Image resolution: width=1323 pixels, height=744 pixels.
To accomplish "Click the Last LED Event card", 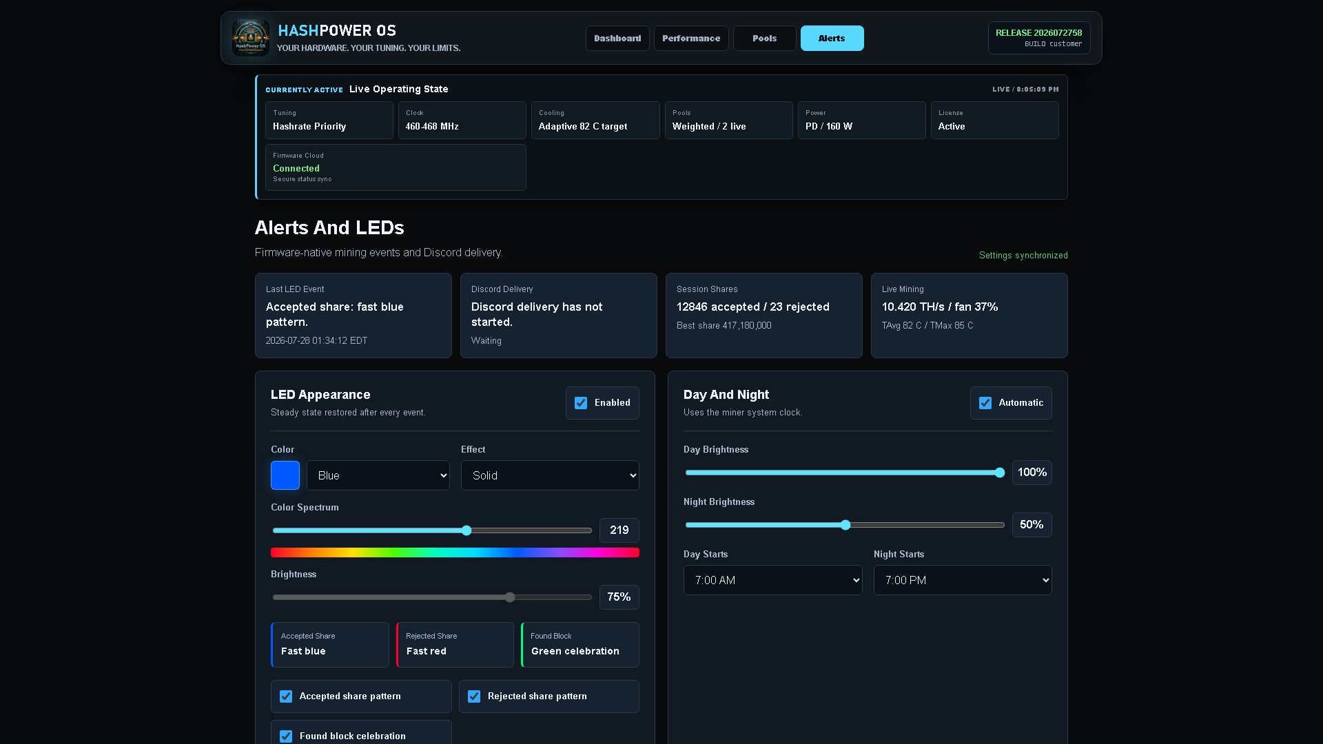I will (353, 316).
